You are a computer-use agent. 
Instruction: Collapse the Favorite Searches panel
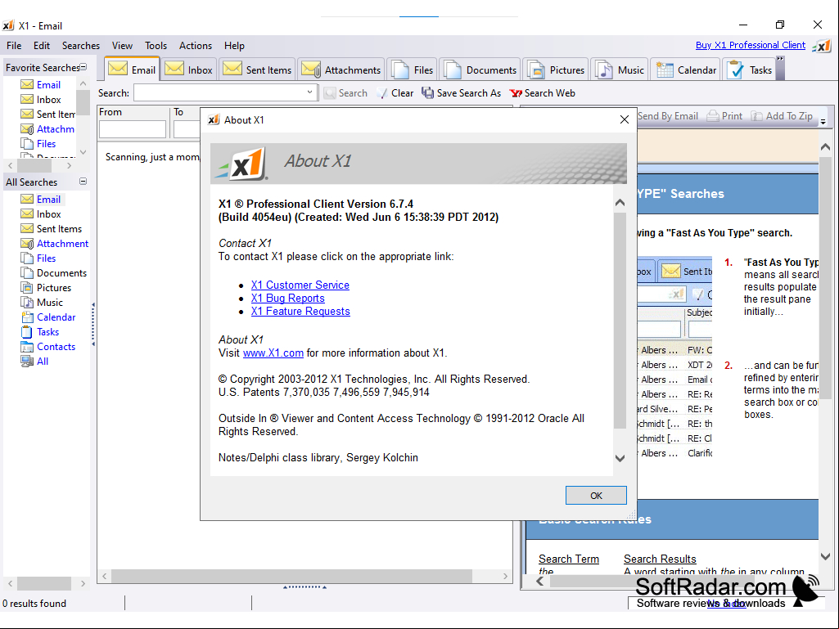83,67
